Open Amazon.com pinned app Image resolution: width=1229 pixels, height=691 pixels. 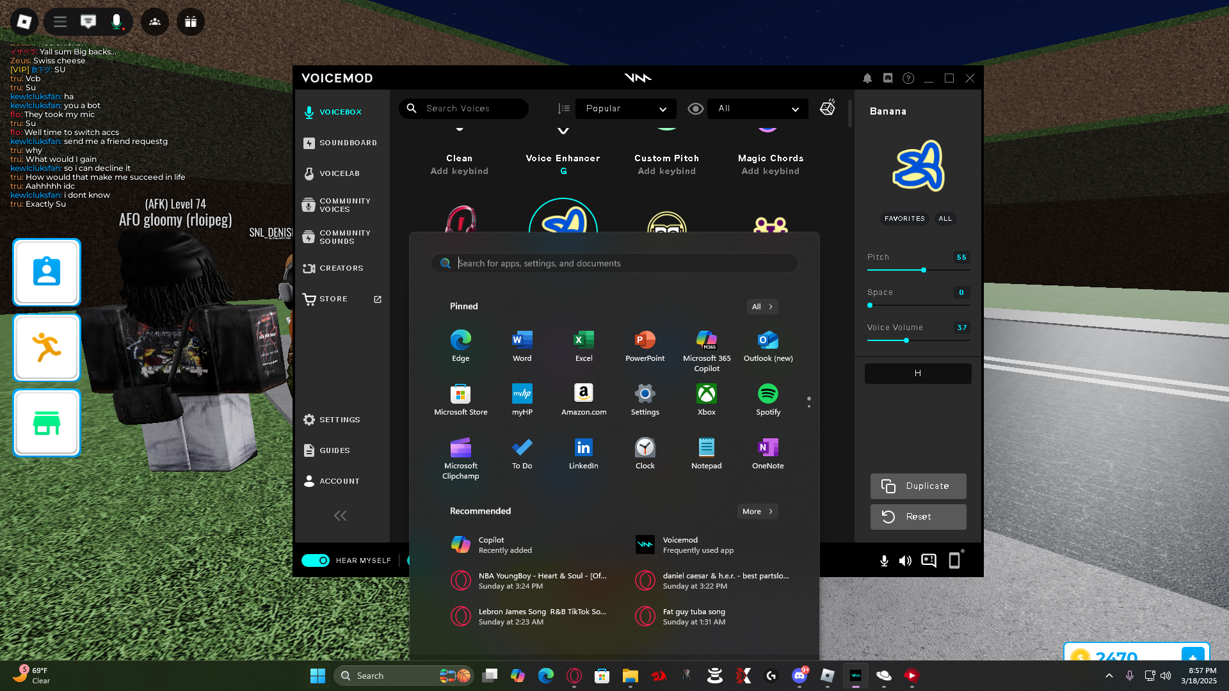(x=584, y=399)
